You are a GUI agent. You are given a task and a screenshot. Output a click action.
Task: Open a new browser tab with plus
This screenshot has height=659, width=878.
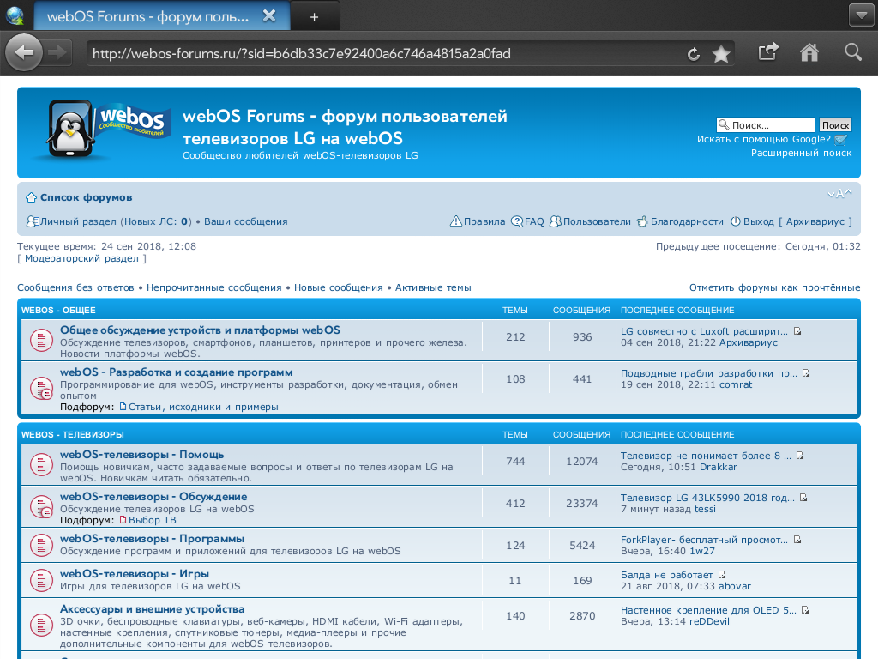click(314, 16)
